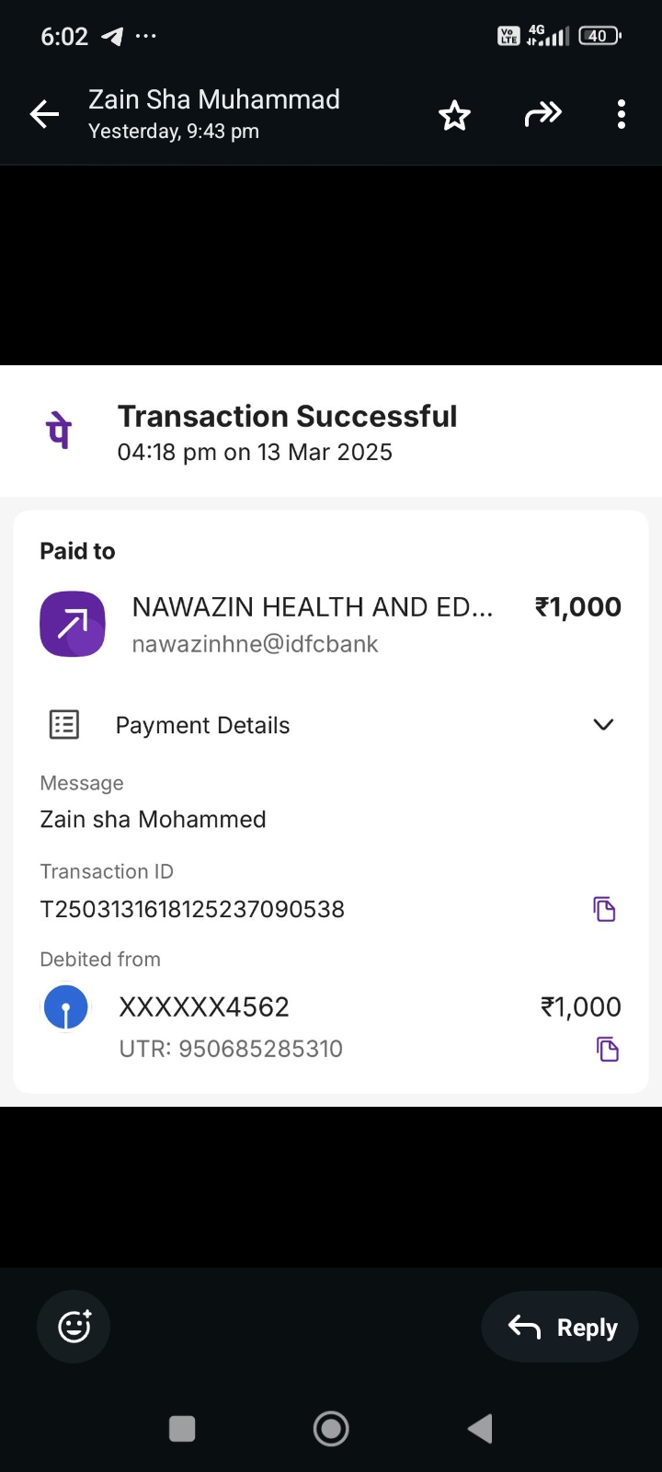Tap the Android recents square button
The height and width of the screenshot is (1472, 662).
(182, 1429)
